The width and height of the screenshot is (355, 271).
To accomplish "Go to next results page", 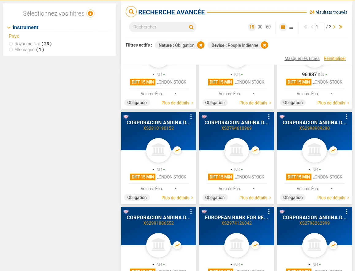I will pyautogui.click(x=334, y=27).
